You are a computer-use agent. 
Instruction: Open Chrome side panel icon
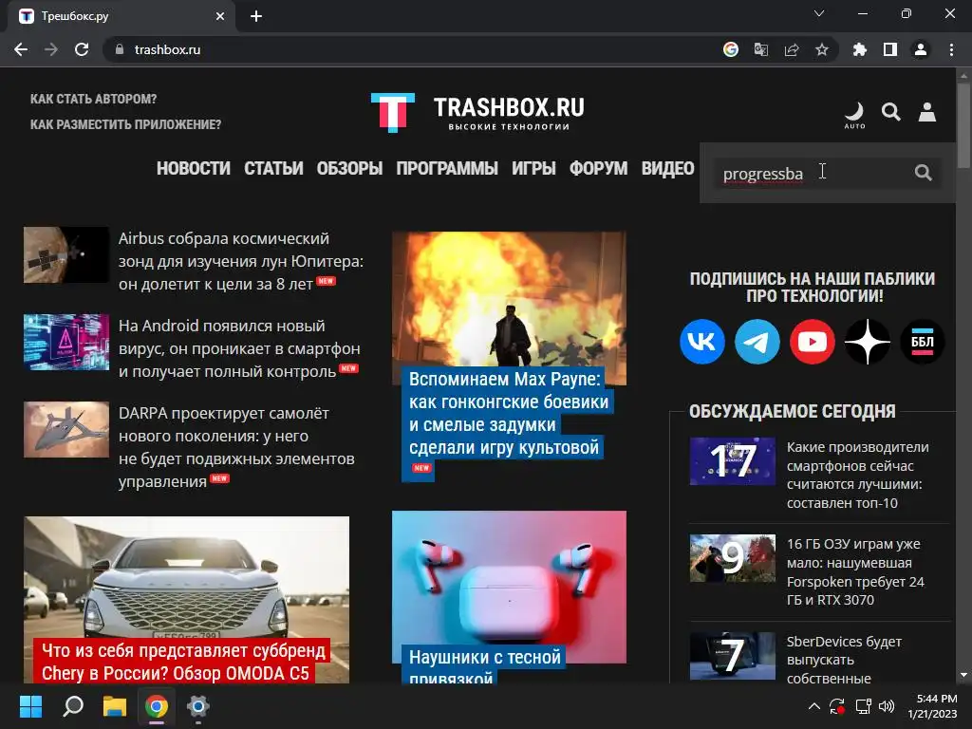890,49
